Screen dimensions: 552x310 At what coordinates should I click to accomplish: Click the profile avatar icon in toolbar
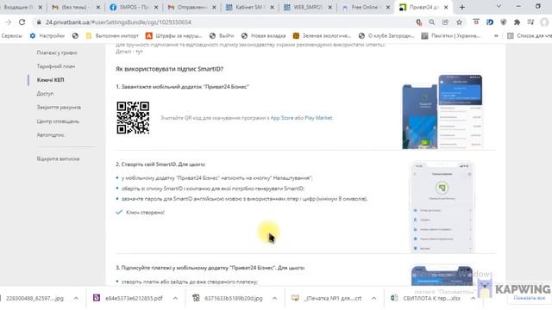pos(544,22)
